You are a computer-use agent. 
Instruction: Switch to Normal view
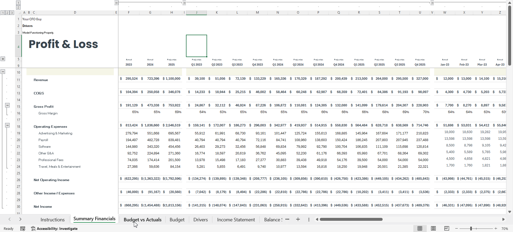[x=420, y=229]
